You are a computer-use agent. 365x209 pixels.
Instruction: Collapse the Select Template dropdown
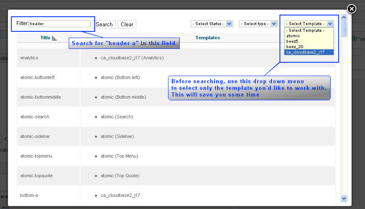click(330, 24)
